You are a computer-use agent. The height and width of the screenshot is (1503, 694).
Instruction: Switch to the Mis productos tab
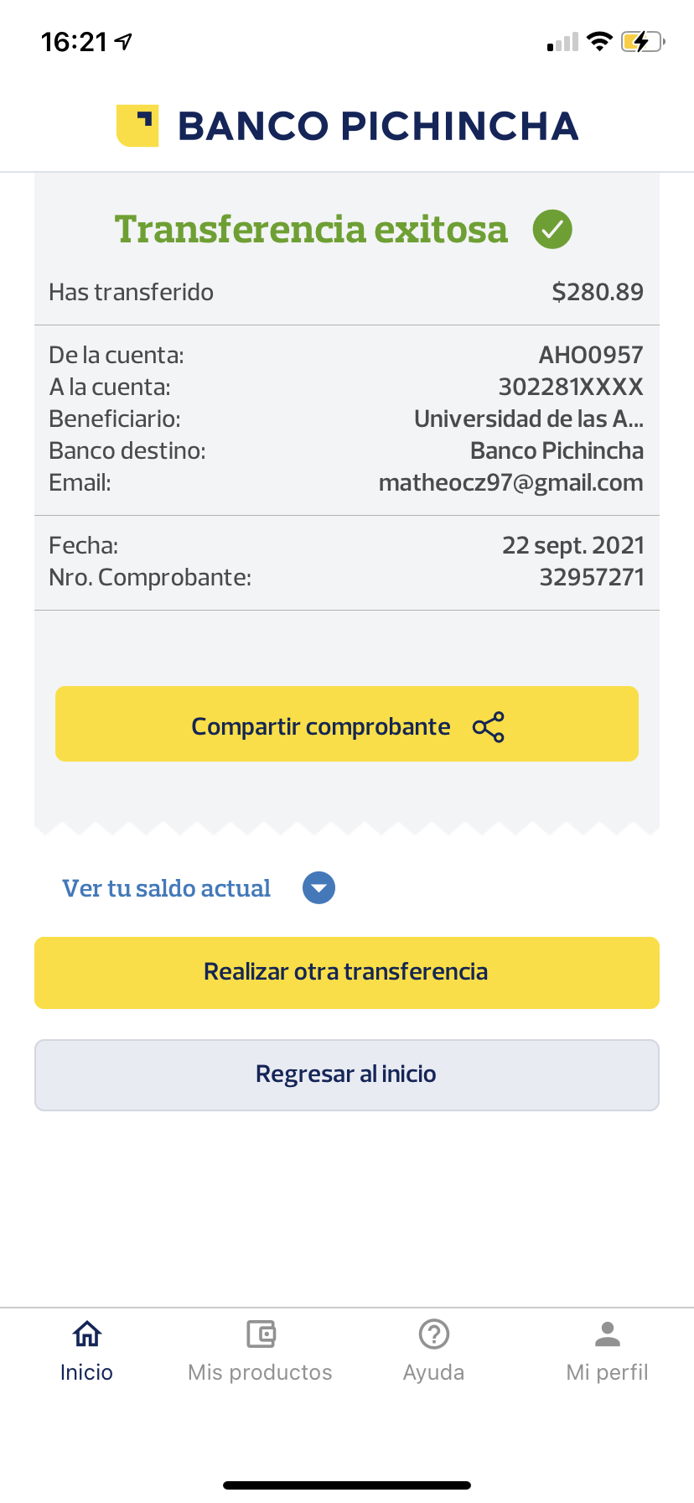tap(261, 1372)
